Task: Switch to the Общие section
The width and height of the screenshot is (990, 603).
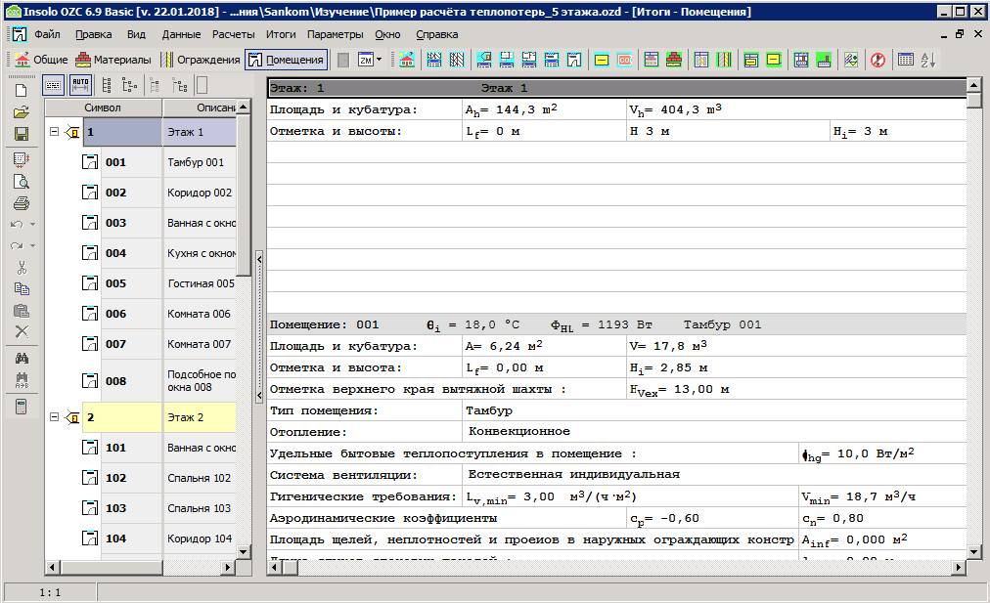Action: (42, 60)
